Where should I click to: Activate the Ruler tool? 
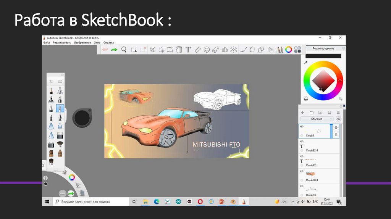tap(198, 50)
